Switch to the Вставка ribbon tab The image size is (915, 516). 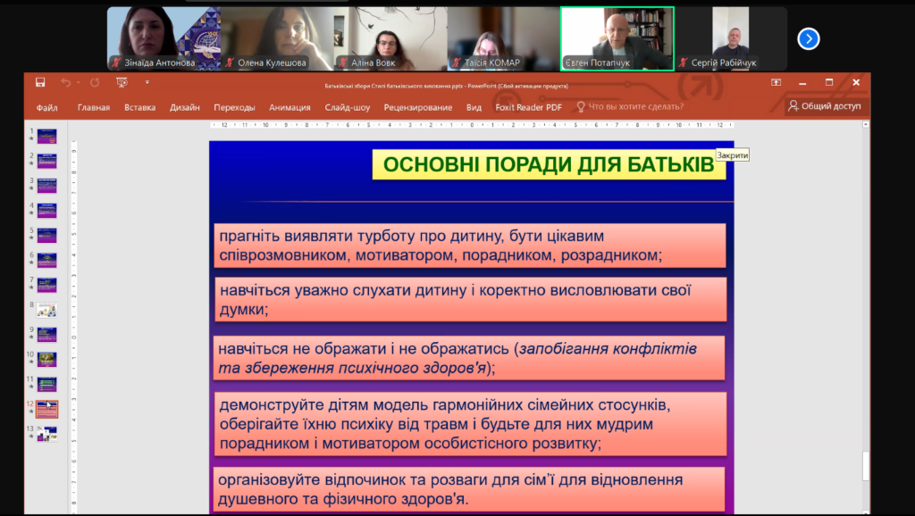point(139,107)
